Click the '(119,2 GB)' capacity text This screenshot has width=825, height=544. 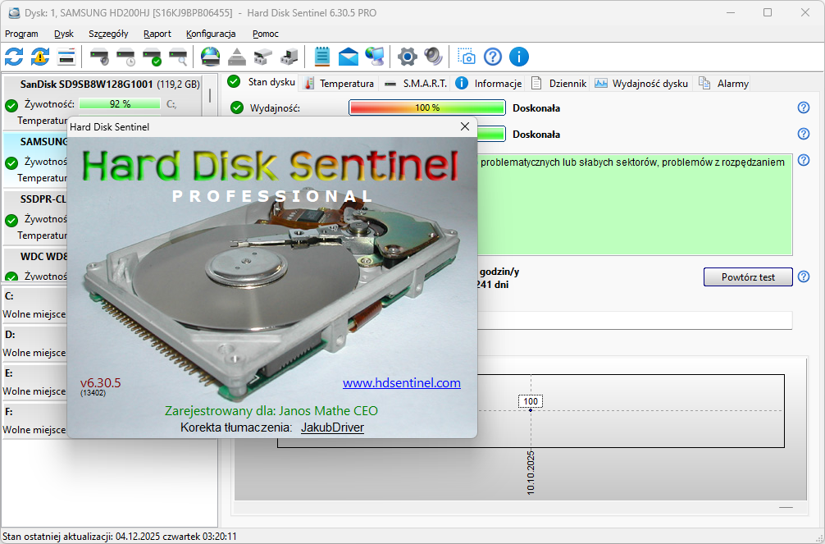coord(178,85)
